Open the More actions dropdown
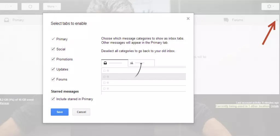This screenshot has height=136, width=280. click(x=52, y=7)
